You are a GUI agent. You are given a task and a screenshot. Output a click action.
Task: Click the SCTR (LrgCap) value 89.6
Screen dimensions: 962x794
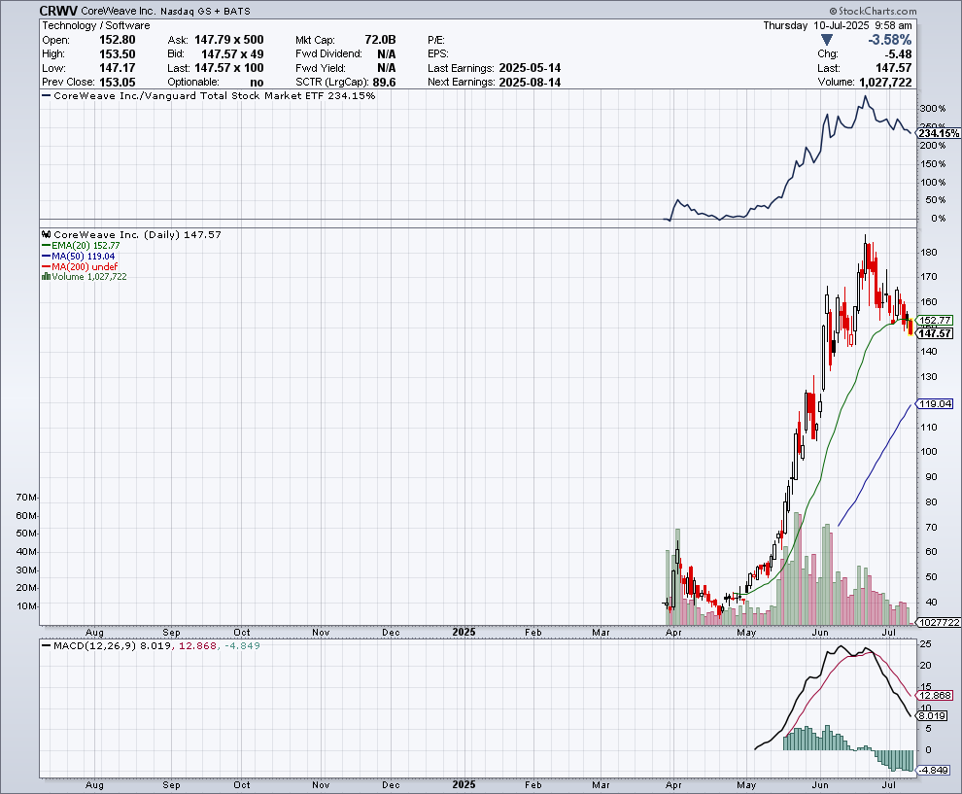pos(384,83)
